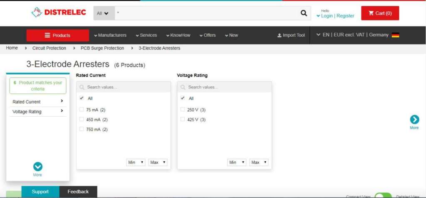Toggle Compact/Detailed view switch

pos(383,196)
